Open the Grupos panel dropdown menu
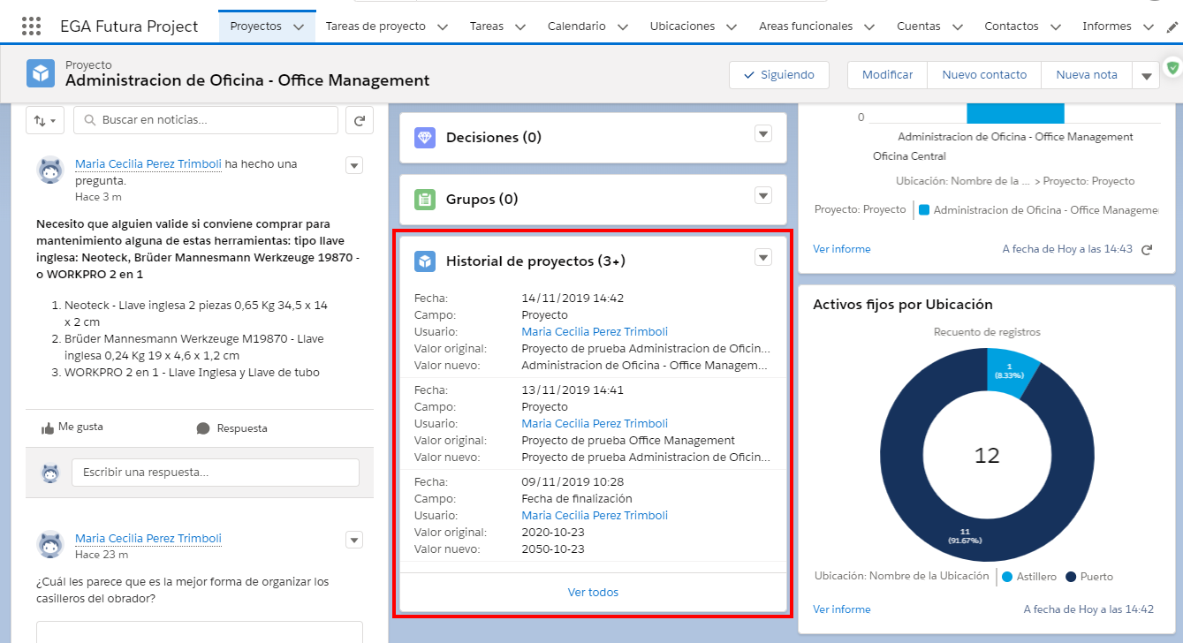This screenshot has width=1183, height=643. pos(763,195)
